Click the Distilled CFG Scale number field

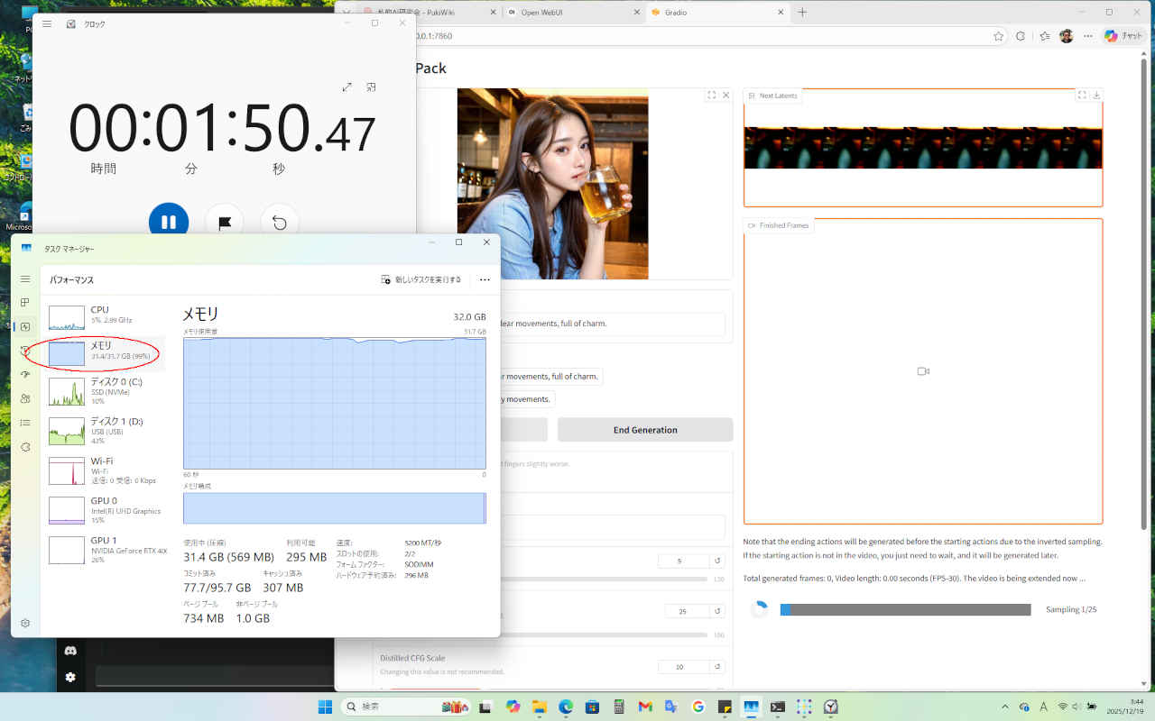(x=681, y=667)
